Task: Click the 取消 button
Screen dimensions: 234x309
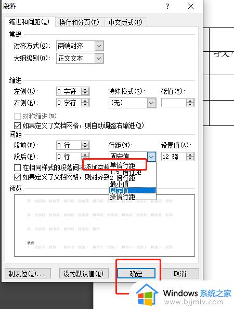Action: pyautogui.click(x=179, y=274)
